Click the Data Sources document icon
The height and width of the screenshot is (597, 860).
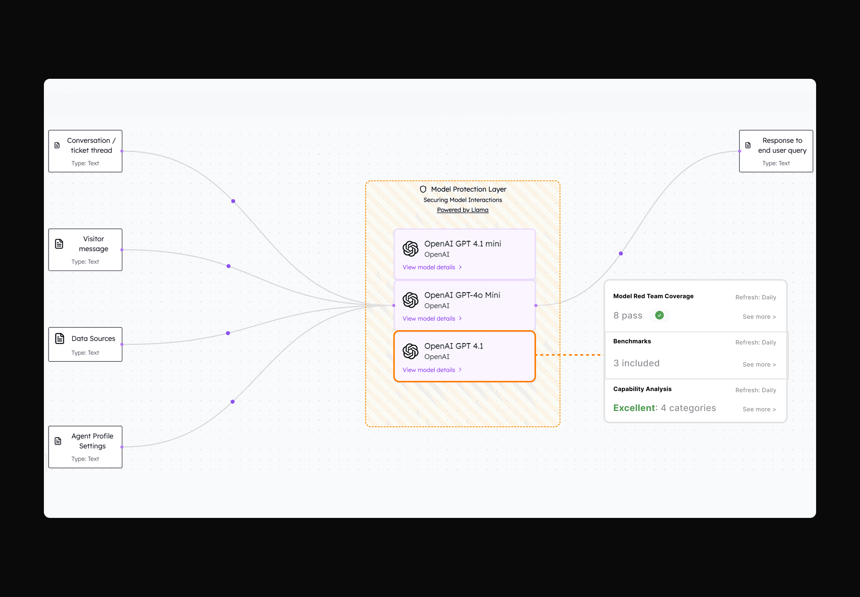click(59, 338)
